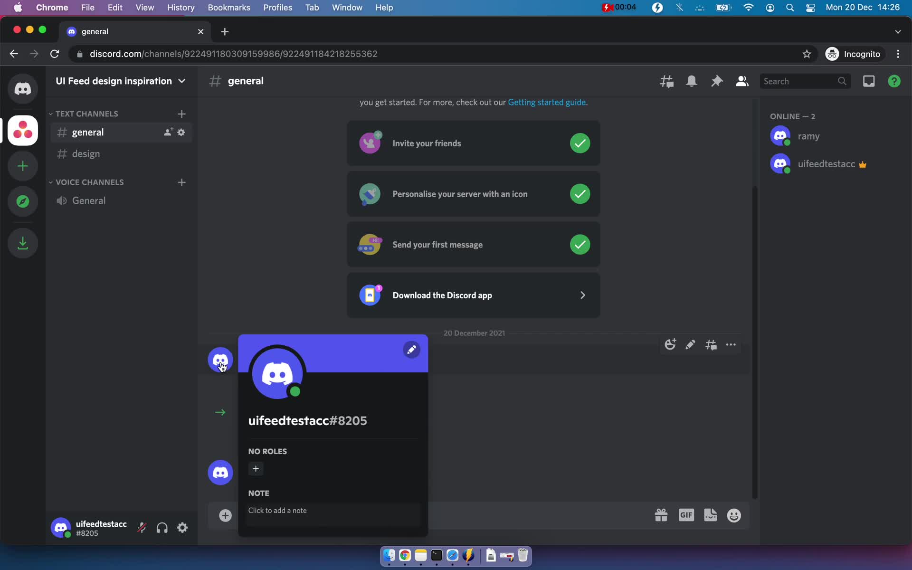Edit profile pencil in popout
Screen dimensions: 912x570
click(411, 350)
